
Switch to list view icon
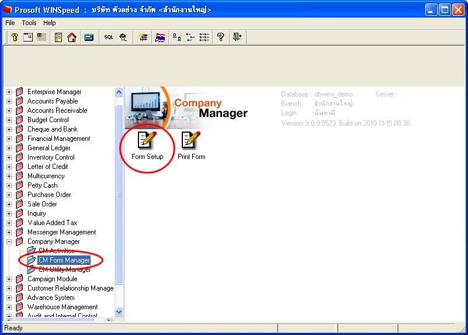204,37
